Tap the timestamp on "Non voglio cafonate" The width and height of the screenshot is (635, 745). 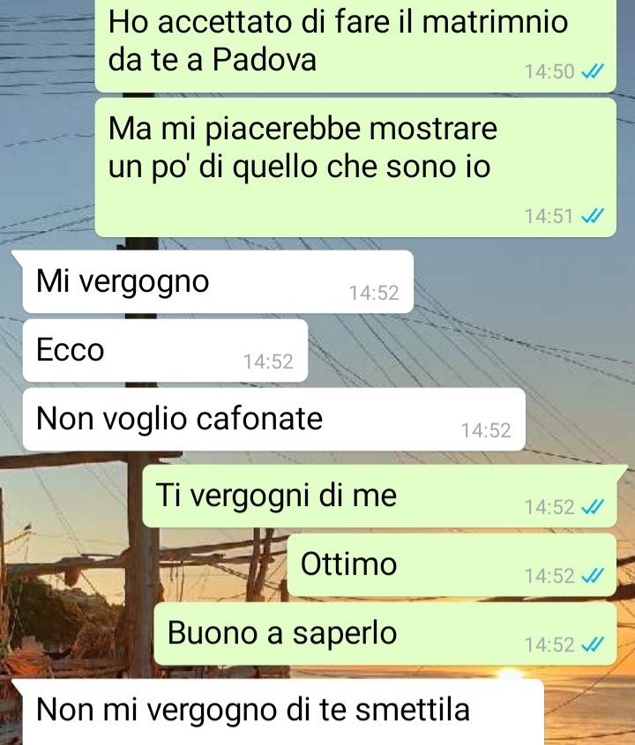[x=486, y=430]
